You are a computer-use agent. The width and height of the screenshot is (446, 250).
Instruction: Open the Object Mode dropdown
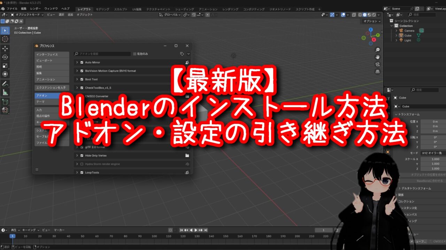[27, 15]
